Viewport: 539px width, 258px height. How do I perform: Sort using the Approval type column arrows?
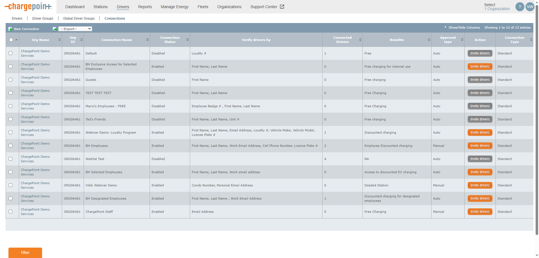coord(462,40)
